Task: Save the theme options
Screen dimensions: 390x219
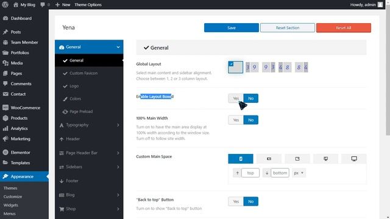Action: click(x=232, y=28)
